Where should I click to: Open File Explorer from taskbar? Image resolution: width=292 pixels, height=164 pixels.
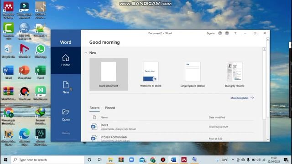[x=110, y=160]
